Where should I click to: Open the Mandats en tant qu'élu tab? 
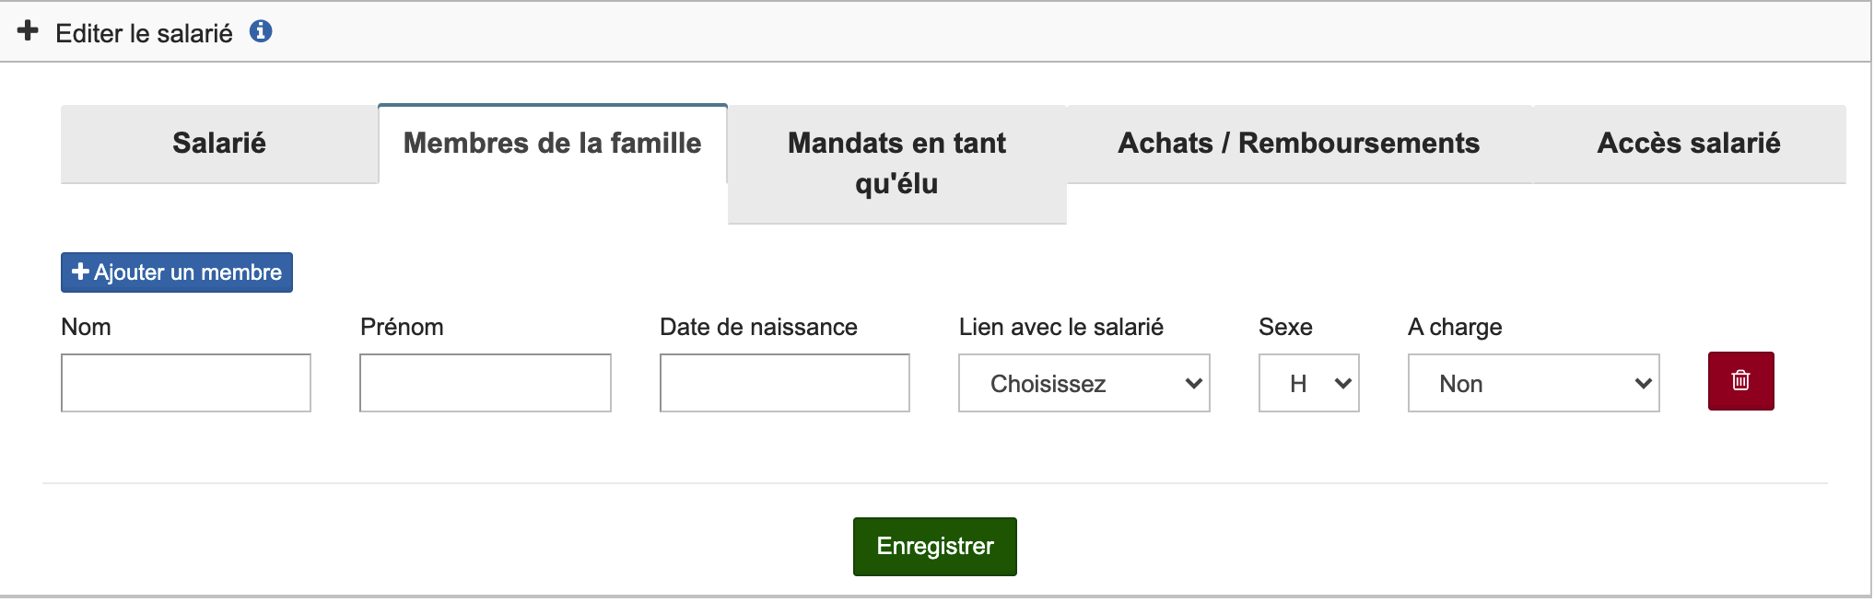point(896,163)
